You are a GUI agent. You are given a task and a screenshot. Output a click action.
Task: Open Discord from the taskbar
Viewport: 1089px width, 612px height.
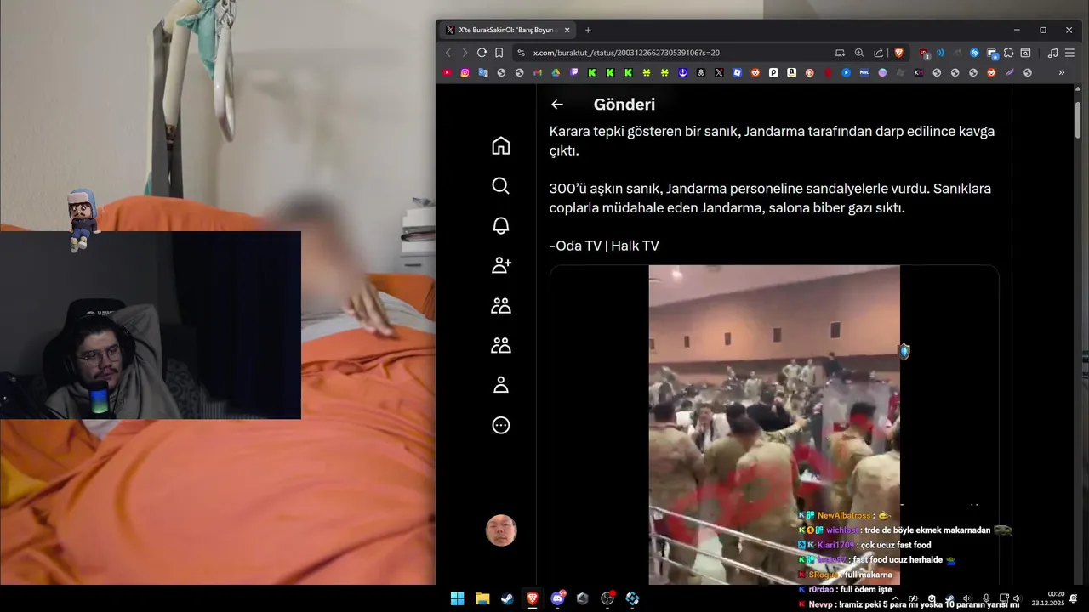[x=557, y=598]
